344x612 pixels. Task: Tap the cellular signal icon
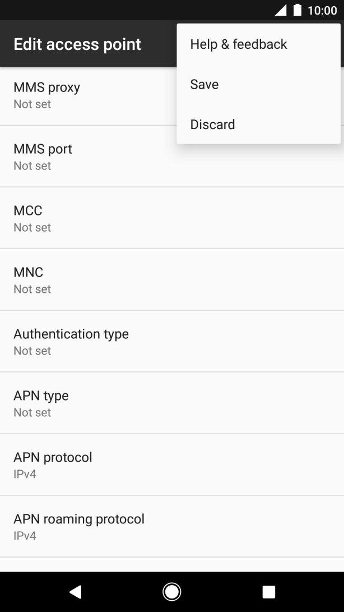tap(281, 10)
